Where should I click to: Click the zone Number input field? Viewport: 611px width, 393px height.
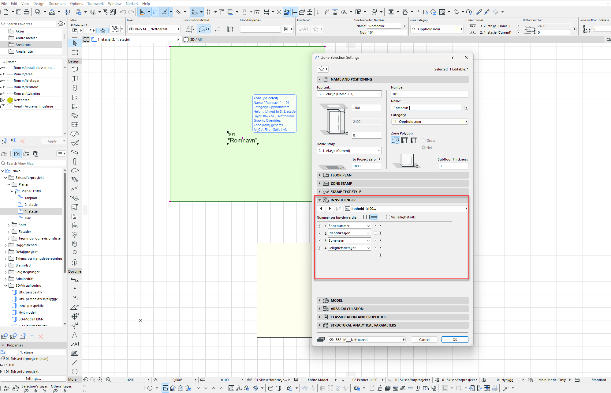point(429,94)
